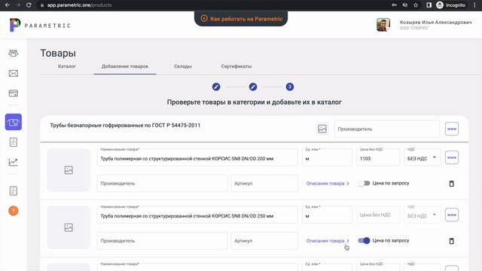Go to second step pencil circle
Viewport: 482px width, 271px height.
pyautogui.click(x=253, y=87)
